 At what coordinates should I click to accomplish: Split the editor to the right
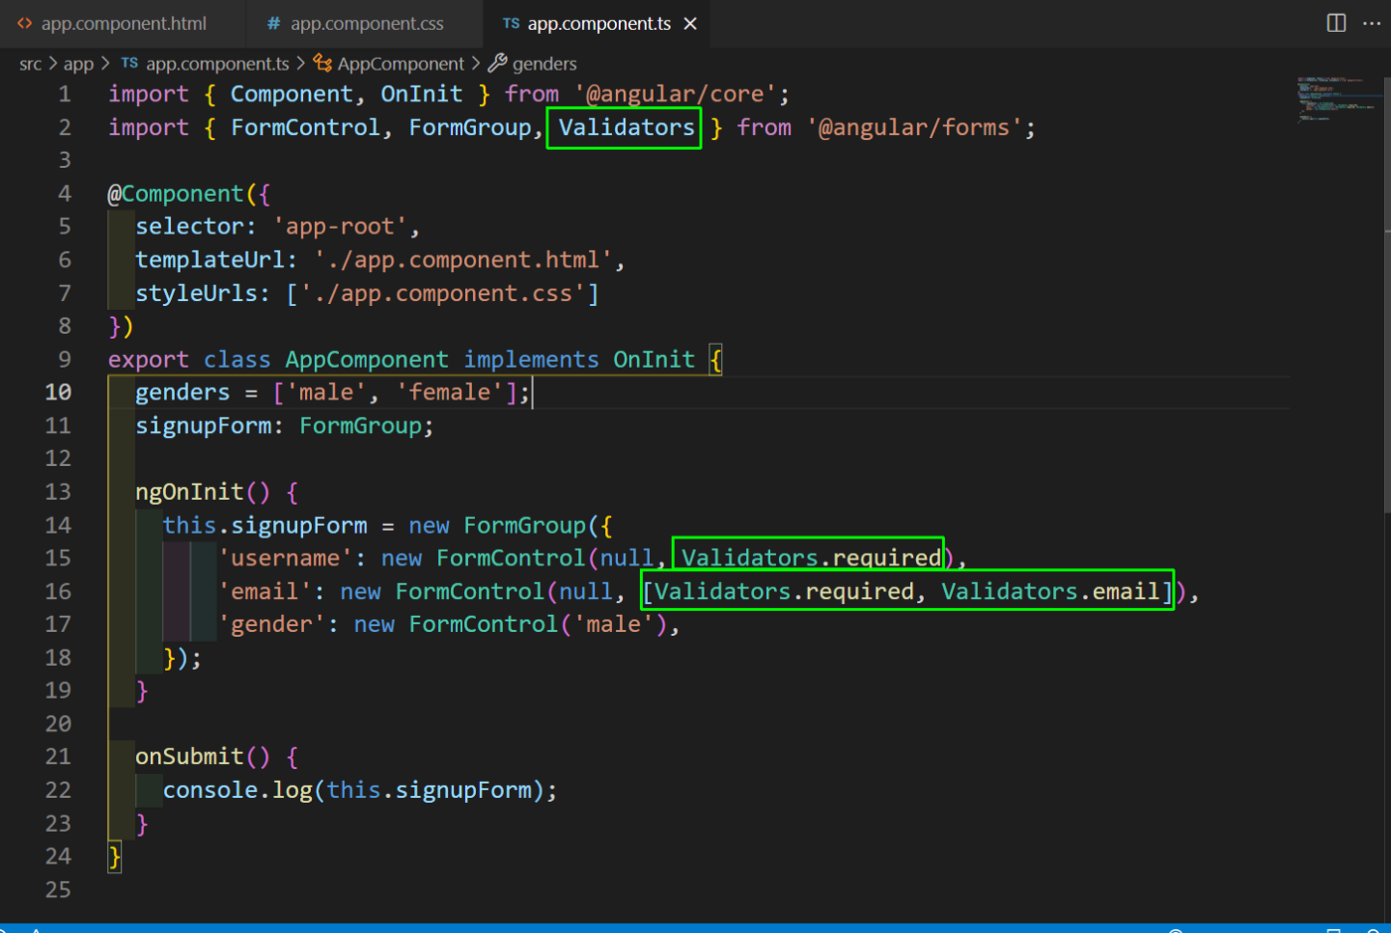click(1336, 23)
